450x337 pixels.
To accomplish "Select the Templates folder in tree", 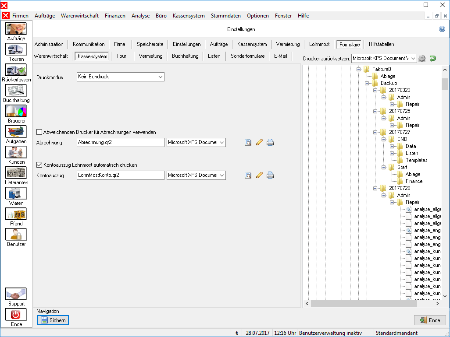I will [416, 160].
